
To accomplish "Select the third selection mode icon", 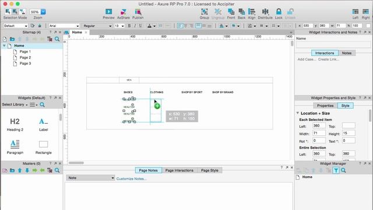I will click(x=22, y=12).
